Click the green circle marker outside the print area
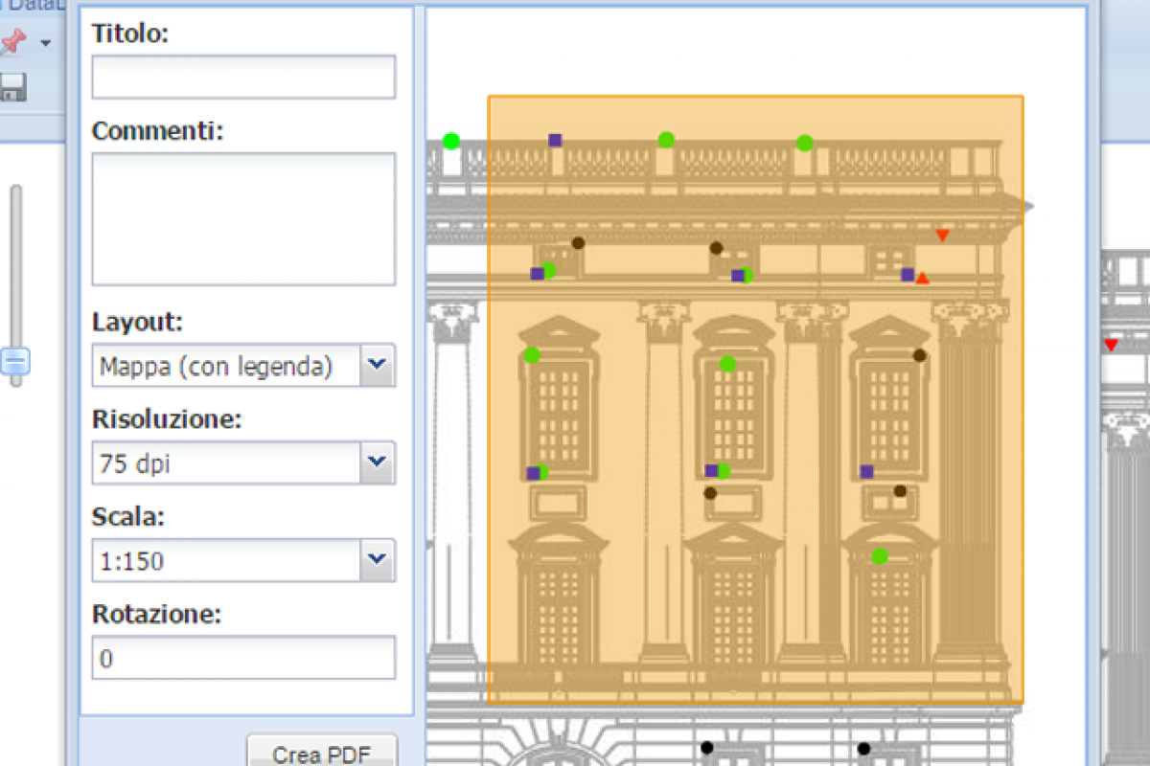Viewport: 1150px width, 766px height. pyautogui.click(x=451, y=141)
